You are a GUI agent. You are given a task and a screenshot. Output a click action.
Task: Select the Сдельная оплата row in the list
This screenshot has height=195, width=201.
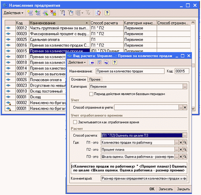45,39
